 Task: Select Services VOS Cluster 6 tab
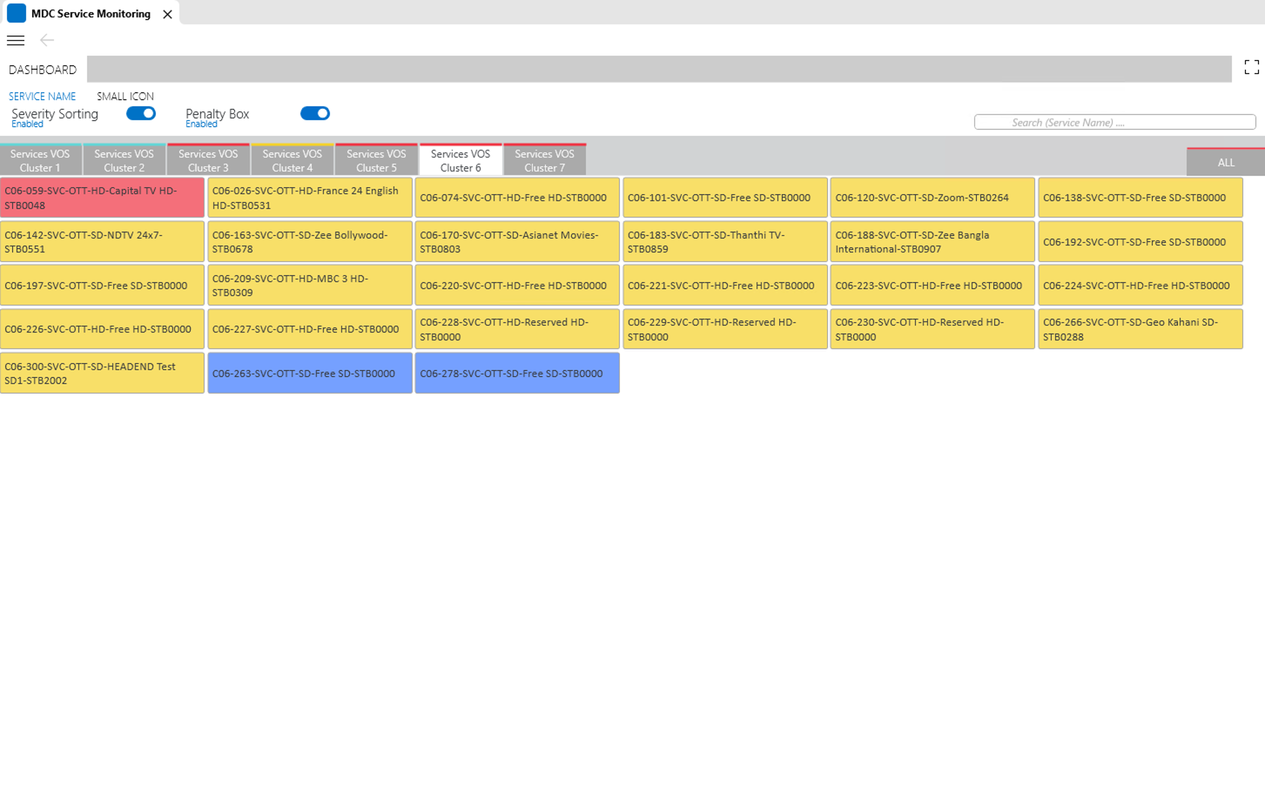coord(461,160)
